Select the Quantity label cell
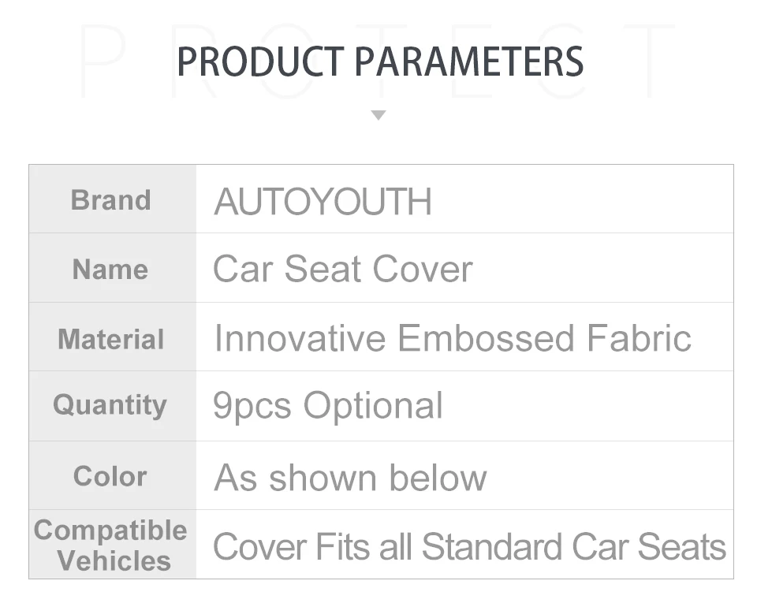Viewport: 757px width, 603px height. click(x=110, y=405)
